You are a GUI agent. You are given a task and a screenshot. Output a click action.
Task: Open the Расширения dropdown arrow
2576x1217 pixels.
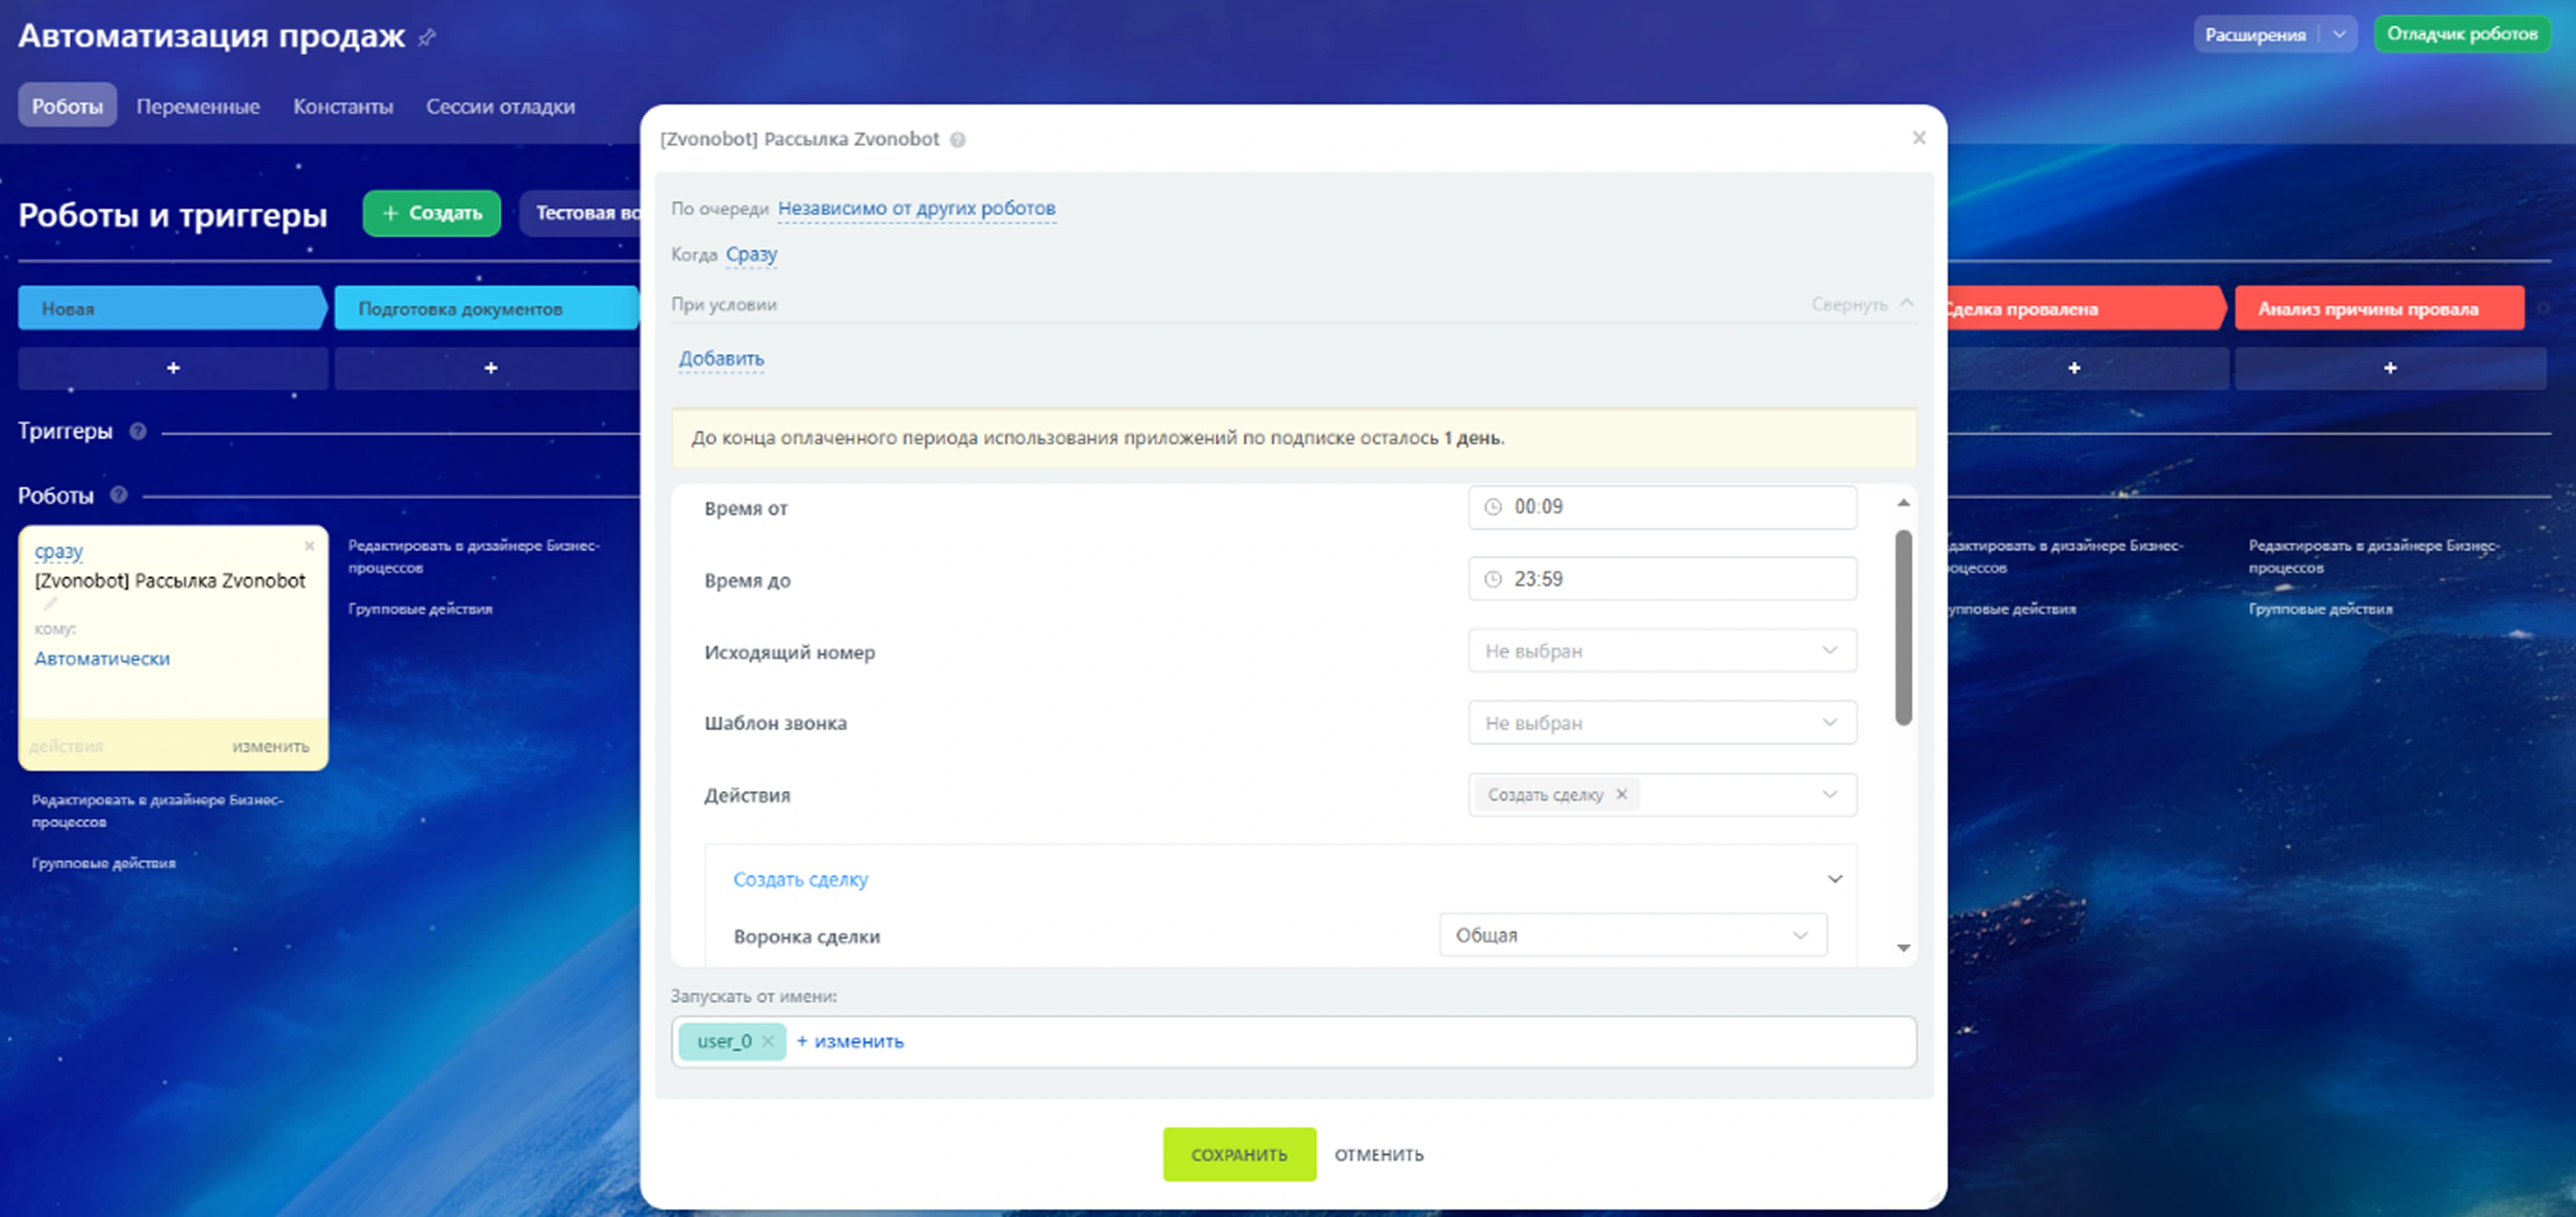2339,34
